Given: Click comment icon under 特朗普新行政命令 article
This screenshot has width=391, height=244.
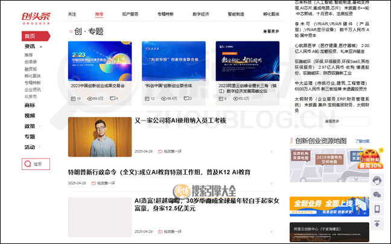Looking at the screenshot, I should click(x=94, y=183).
